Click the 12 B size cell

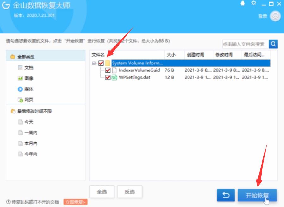[x=169, y=77]
